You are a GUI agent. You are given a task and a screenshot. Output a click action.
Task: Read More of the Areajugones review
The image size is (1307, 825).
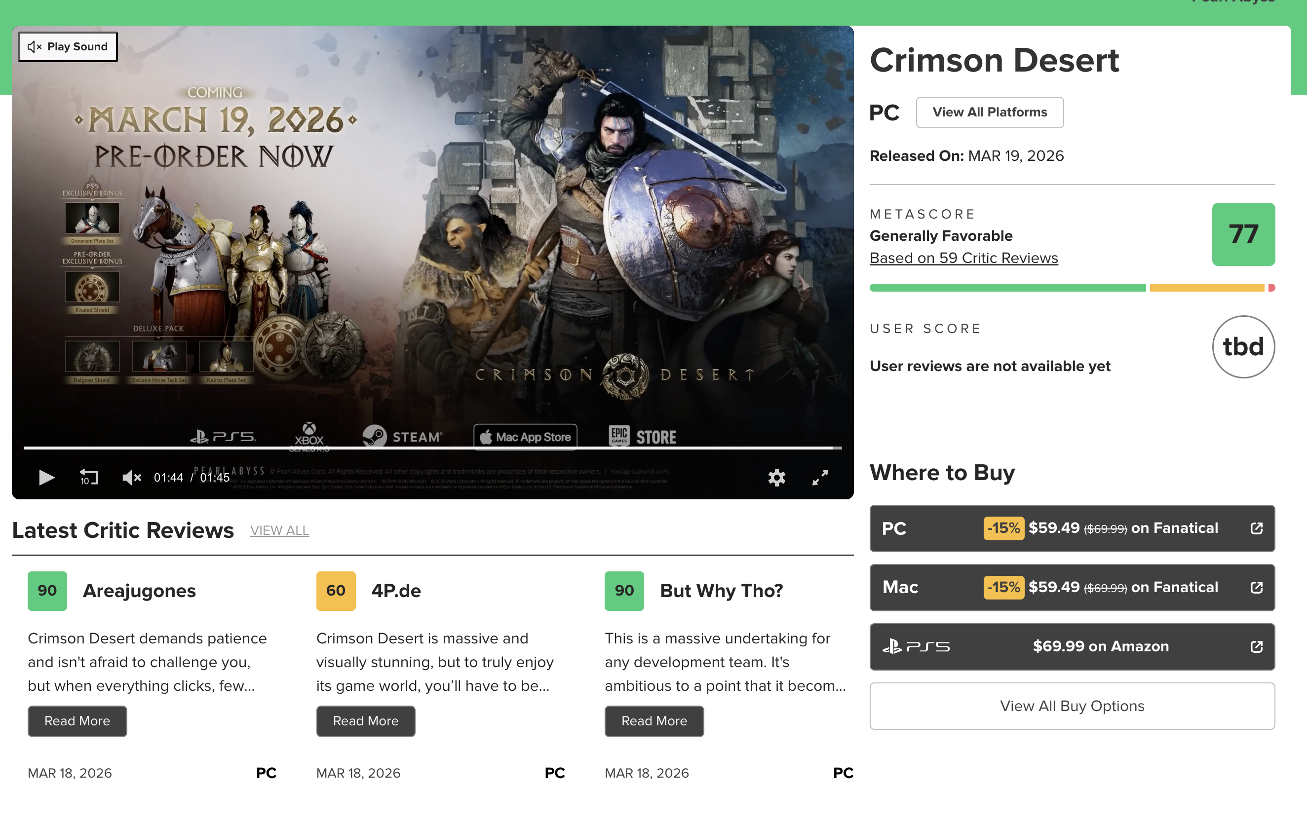(x=77, y=721)
